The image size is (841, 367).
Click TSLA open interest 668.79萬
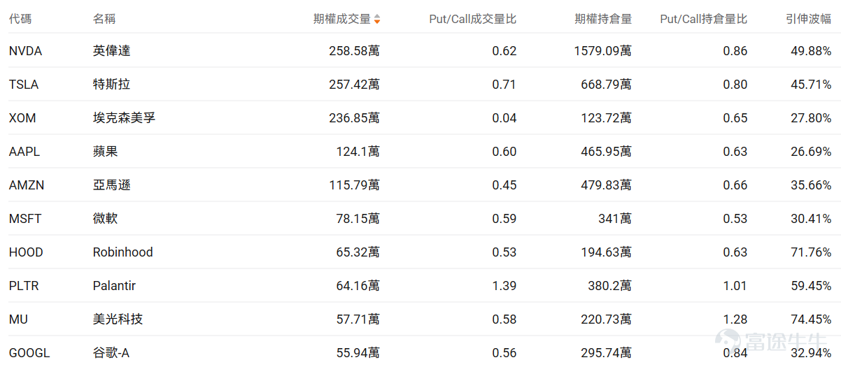pos(607,85)
